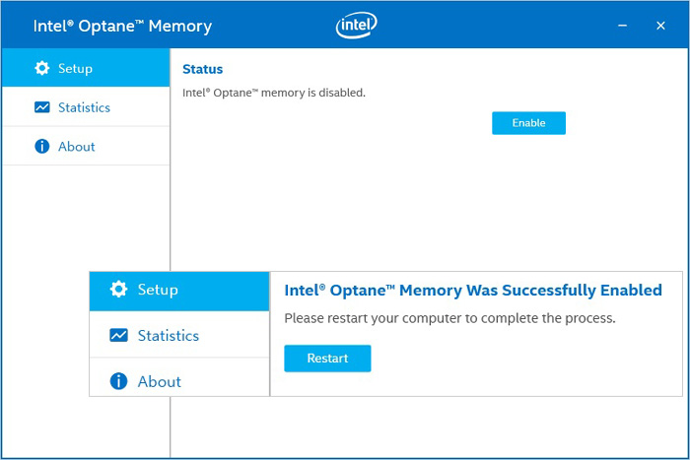Click 'Please restart your computer' message
Viewport: 690px width, 460px height.
tap(449, 318)
